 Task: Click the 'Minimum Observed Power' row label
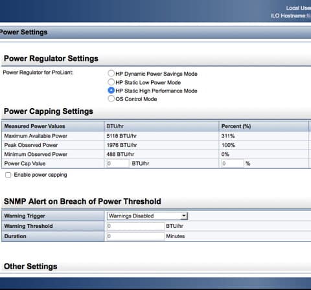click(36, 154)
